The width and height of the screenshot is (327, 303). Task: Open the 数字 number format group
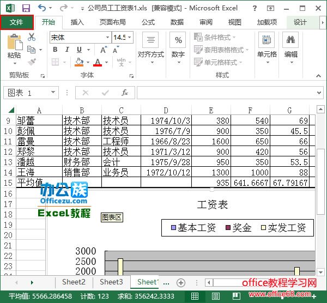pos(178,48)
